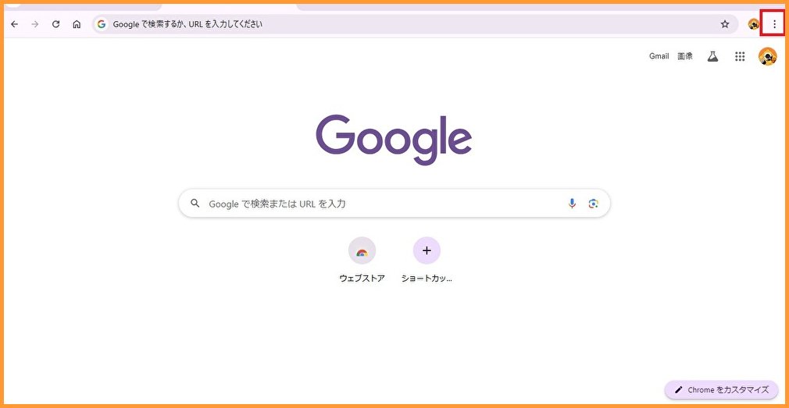This screenshot has width=789, height=408.
Task: Go back with the browser back arrow
Action: coord(14,24)
